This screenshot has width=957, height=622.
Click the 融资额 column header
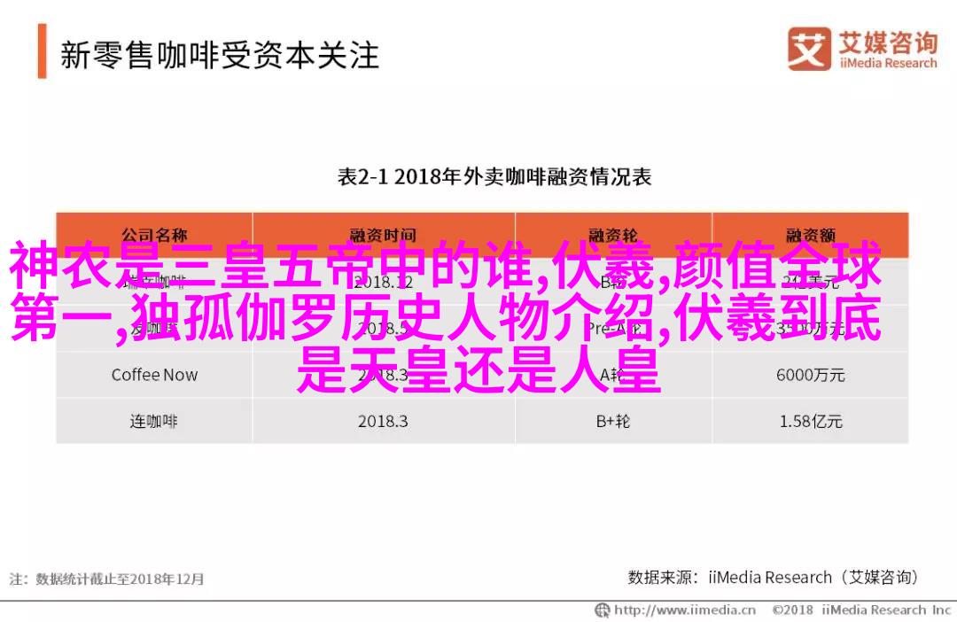[x=811, y=235]
